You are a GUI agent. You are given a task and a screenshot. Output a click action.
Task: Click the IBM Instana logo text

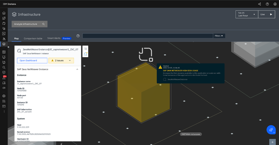[x=10, y=4]
